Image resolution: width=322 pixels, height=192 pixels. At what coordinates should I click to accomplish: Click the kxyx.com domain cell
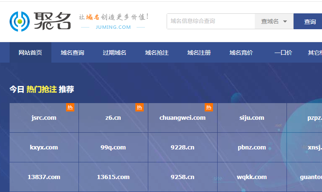[44, 147]
